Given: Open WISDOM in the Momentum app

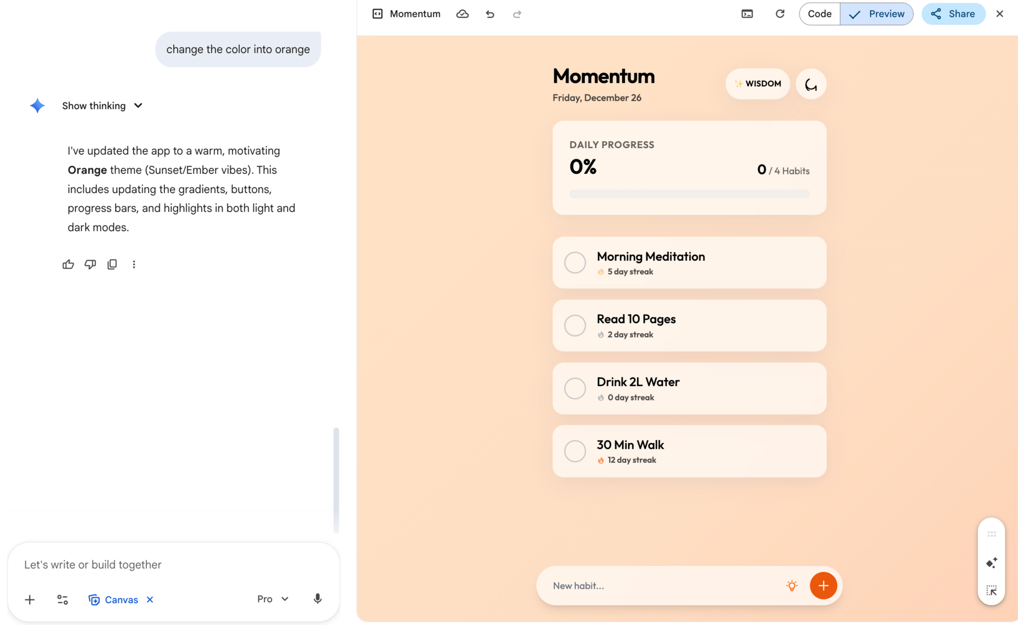Looking at the screenshot, I should tap(758, 84).
